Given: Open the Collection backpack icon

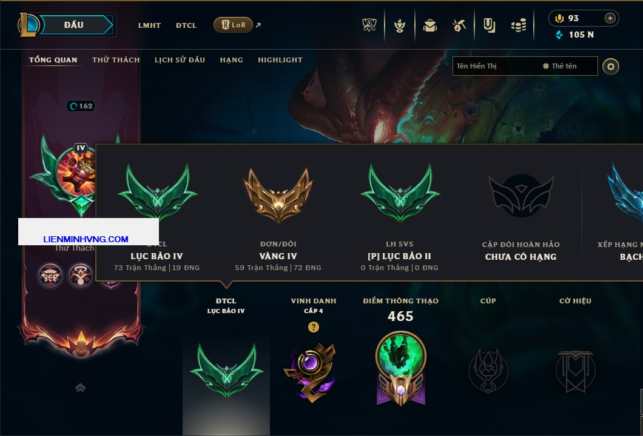Looking at the screenshot, I should (x=429, y=25).
